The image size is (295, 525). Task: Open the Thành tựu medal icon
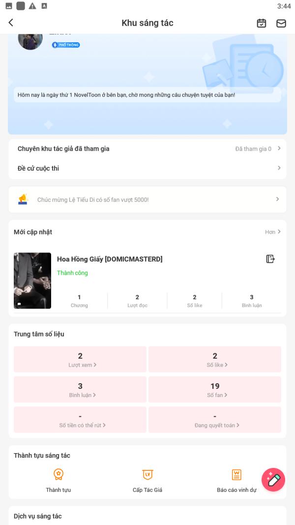coord(59,474)
